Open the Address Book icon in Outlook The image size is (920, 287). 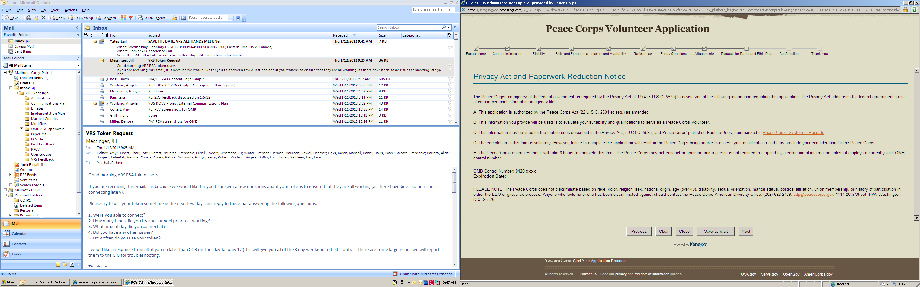pyautogui.click(x=184, y=18)
